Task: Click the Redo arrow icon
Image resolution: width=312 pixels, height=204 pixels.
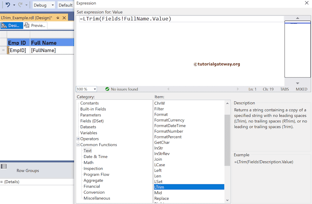Action: pyautogui.click(x=19, y=5)
